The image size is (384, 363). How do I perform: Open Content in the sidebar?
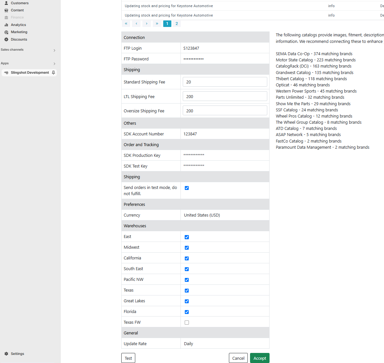pos(17,10)
